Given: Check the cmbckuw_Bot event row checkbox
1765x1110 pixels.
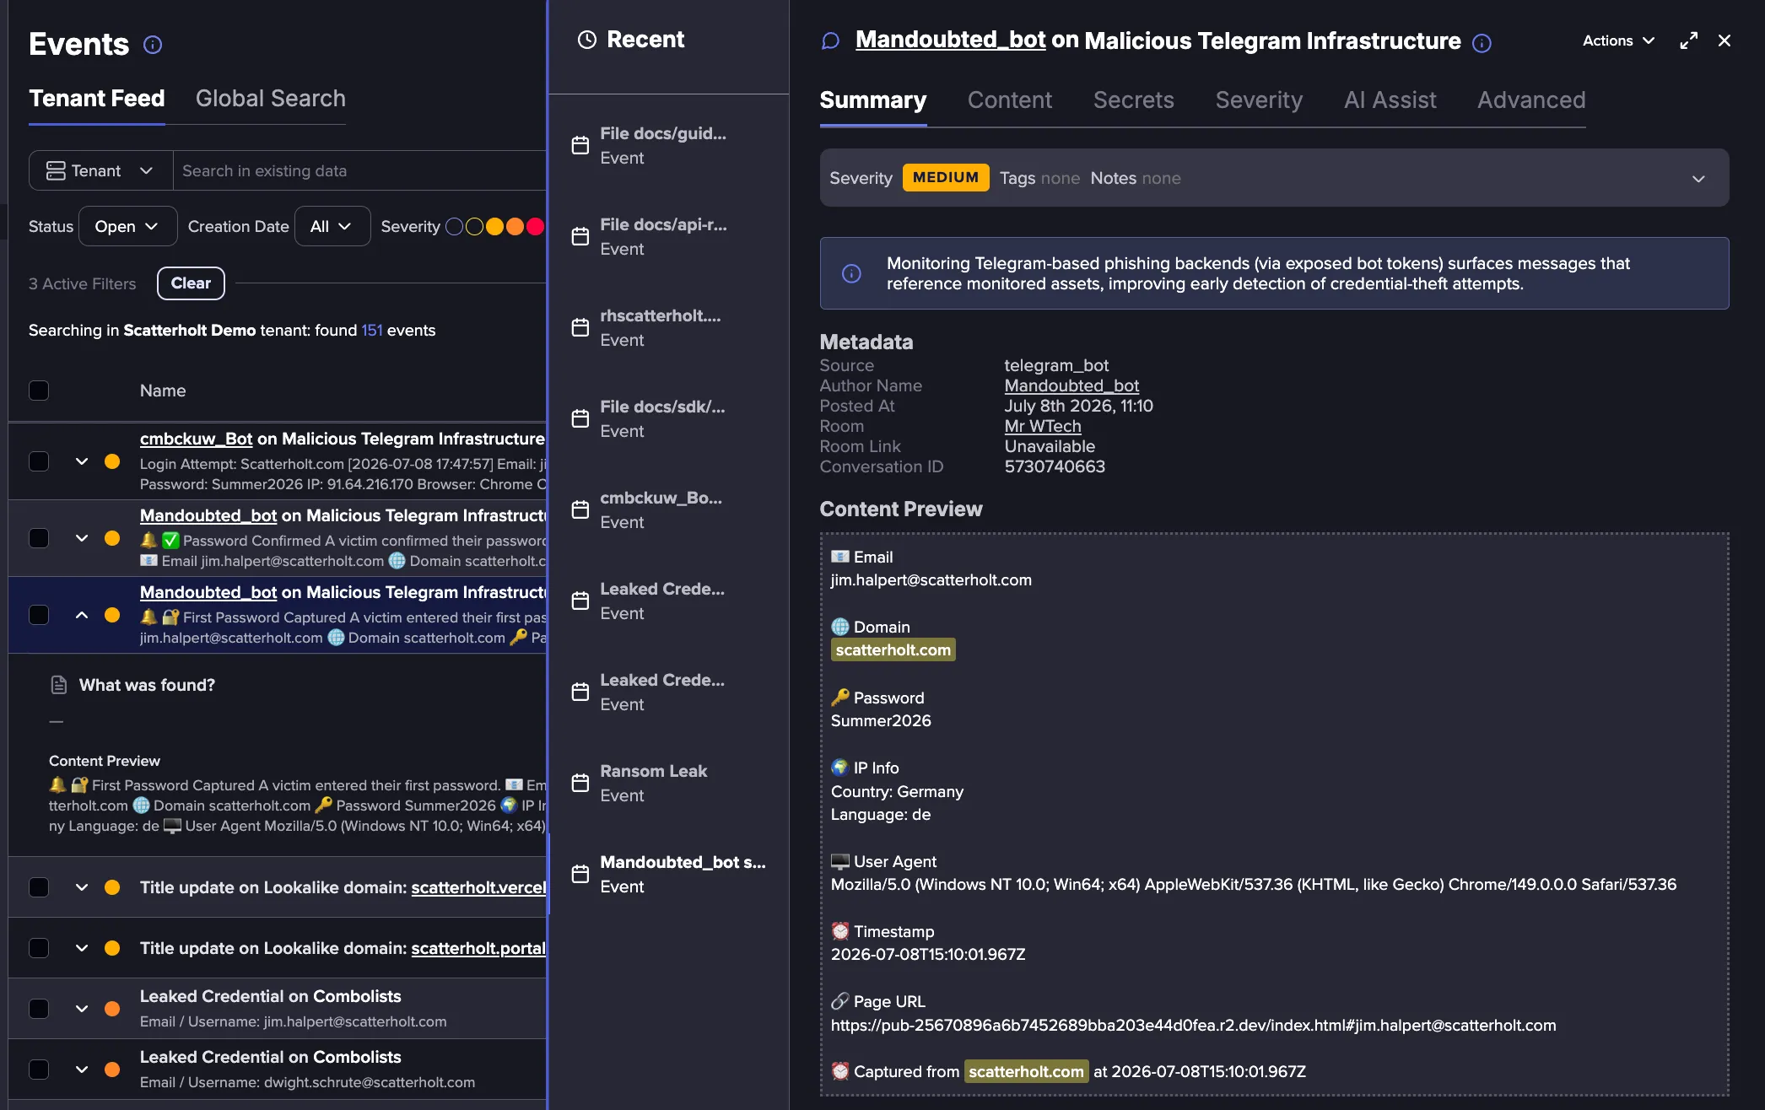Looking at the screenshot, I should coord(39,461).
